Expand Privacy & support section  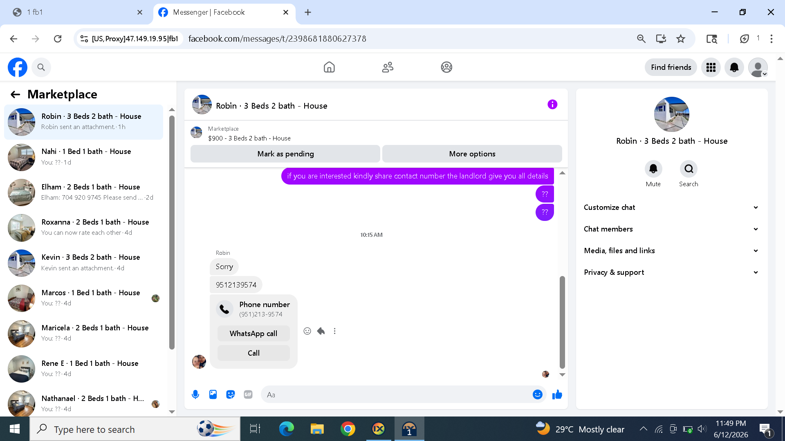(x=671, y=272)
